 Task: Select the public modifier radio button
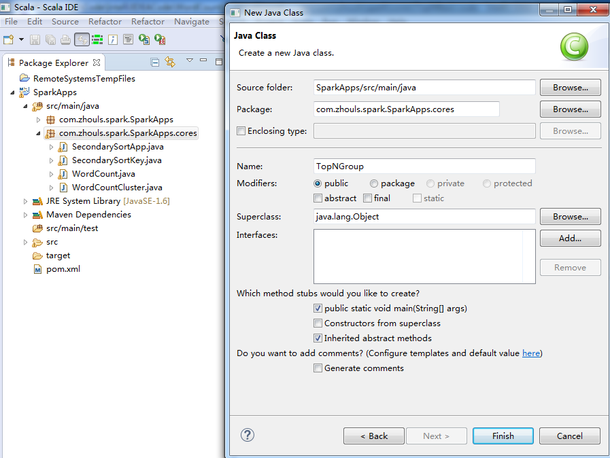[x=318, y=183]
